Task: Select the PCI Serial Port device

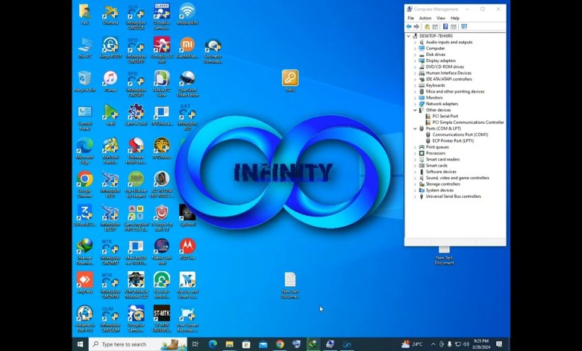Action: [445, 117]
